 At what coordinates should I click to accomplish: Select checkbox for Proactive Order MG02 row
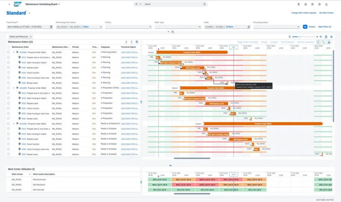pyautogui.click(x=8, y=88)
